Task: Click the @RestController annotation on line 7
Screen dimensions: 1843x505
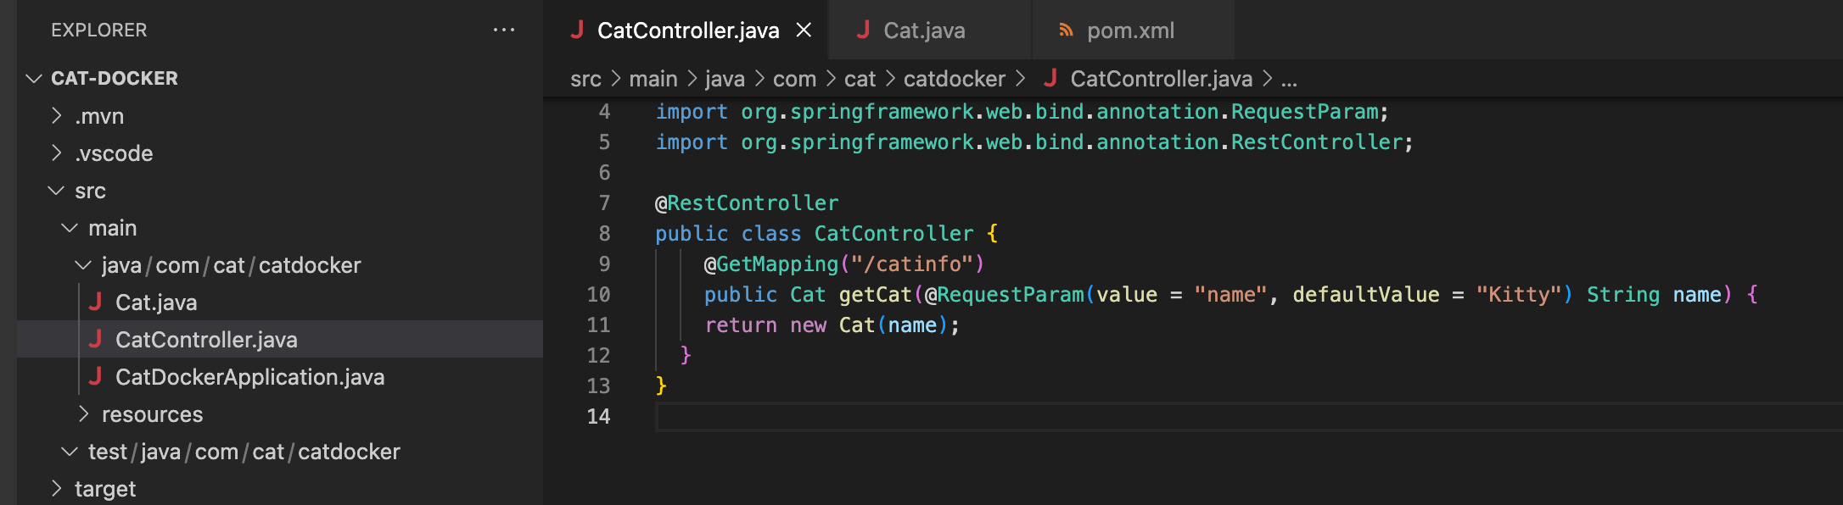Action: coord(747,203)
